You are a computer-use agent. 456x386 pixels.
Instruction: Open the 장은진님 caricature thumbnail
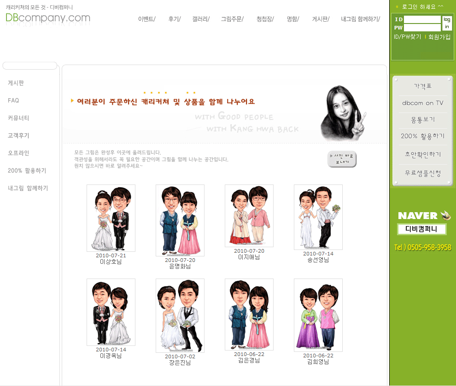click(180, 315)
